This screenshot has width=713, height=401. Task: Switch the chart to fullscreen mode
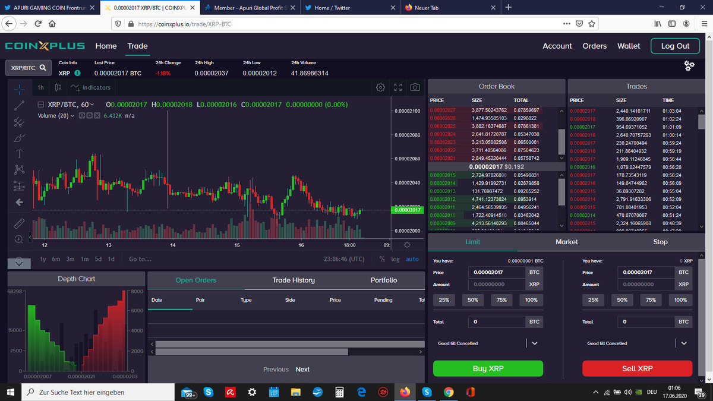click(397, 87)
